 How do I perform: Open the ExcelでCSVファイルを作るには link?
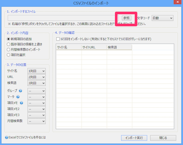(x=27, y=137)
